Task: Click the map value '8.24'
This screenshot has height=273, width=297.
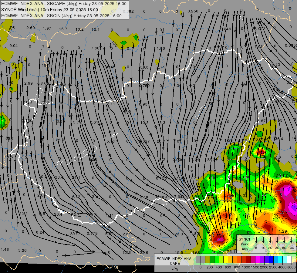Action: point(40,232)
